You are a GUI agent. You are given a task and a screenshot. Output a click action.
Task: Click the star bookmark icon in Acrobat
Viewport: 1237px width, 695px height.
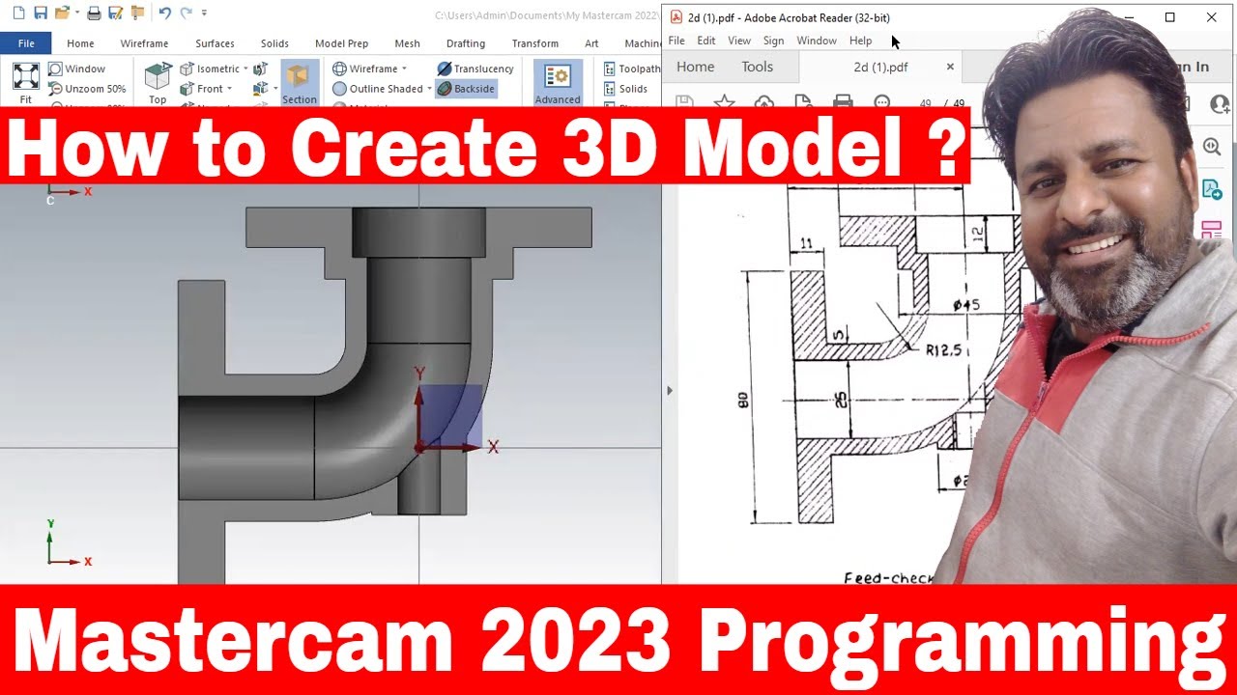tap(724, 102)
